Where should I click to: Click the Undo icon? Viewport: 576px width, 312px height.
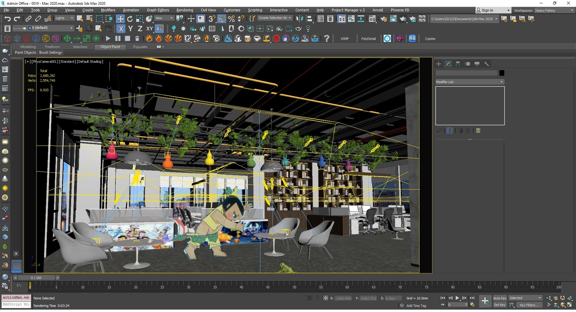point(8,19)
